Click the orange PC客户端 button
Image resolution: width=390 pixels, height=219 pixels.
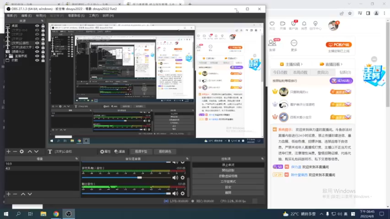pos(339,45)
